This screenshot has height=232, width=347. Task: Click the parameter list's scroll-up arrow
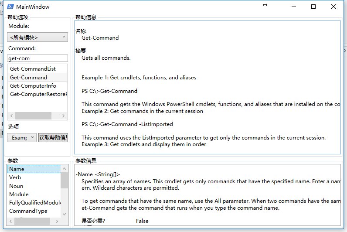click(65, 169)
